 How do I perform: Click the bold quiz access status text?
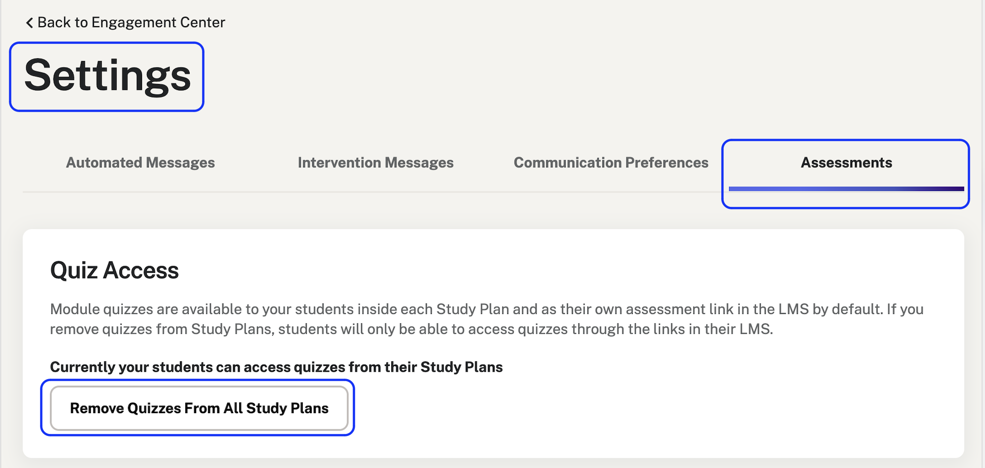[x=276, y=367]
